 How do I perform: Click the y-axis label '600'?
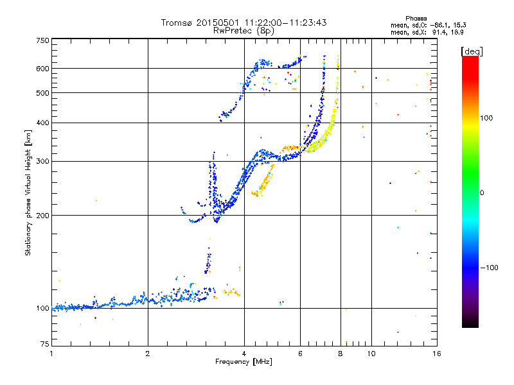[x=42, y=69]
